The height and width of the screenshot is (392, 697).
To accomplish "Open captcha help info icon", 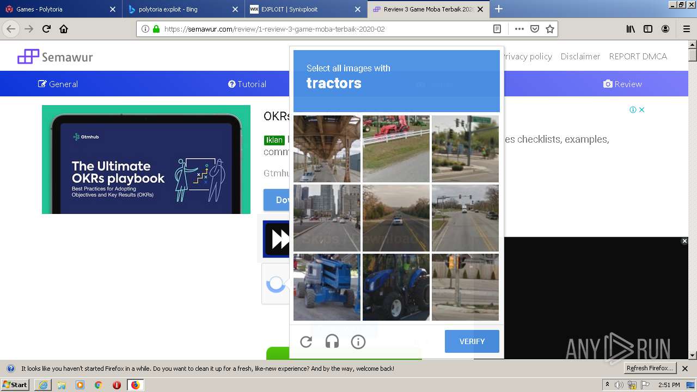I will click(358, 342).
